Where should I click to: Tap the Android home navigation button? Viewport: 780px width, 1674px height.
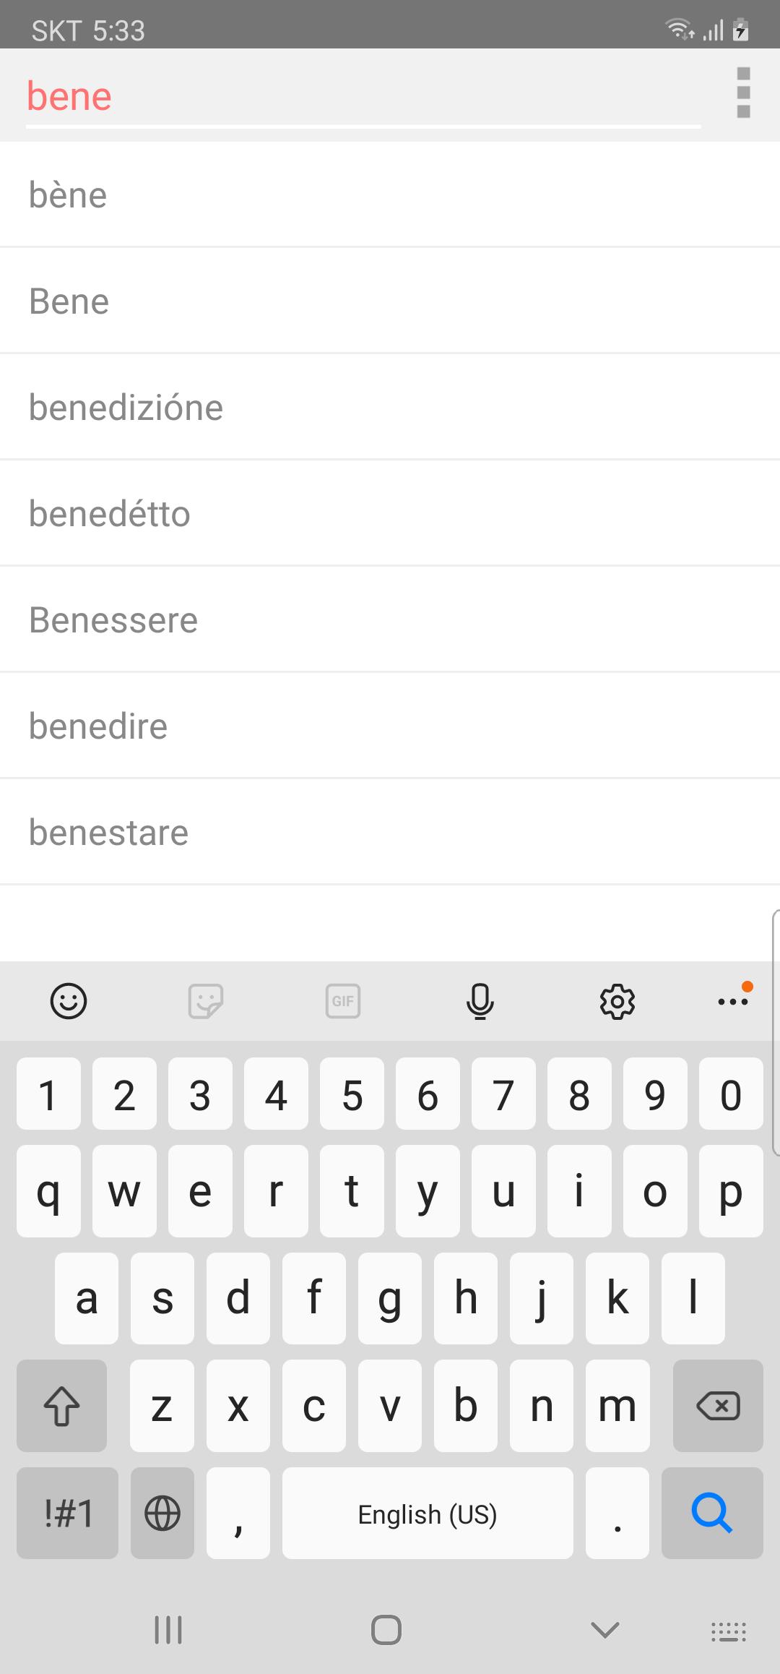pos(386,1630)
